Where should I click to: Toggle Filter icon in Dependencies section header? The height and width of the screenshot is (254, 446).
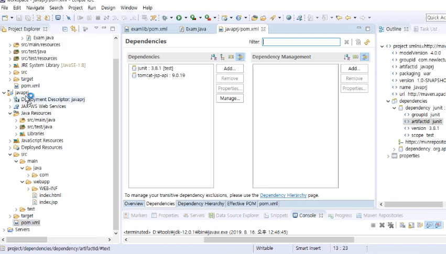point(240,57)
